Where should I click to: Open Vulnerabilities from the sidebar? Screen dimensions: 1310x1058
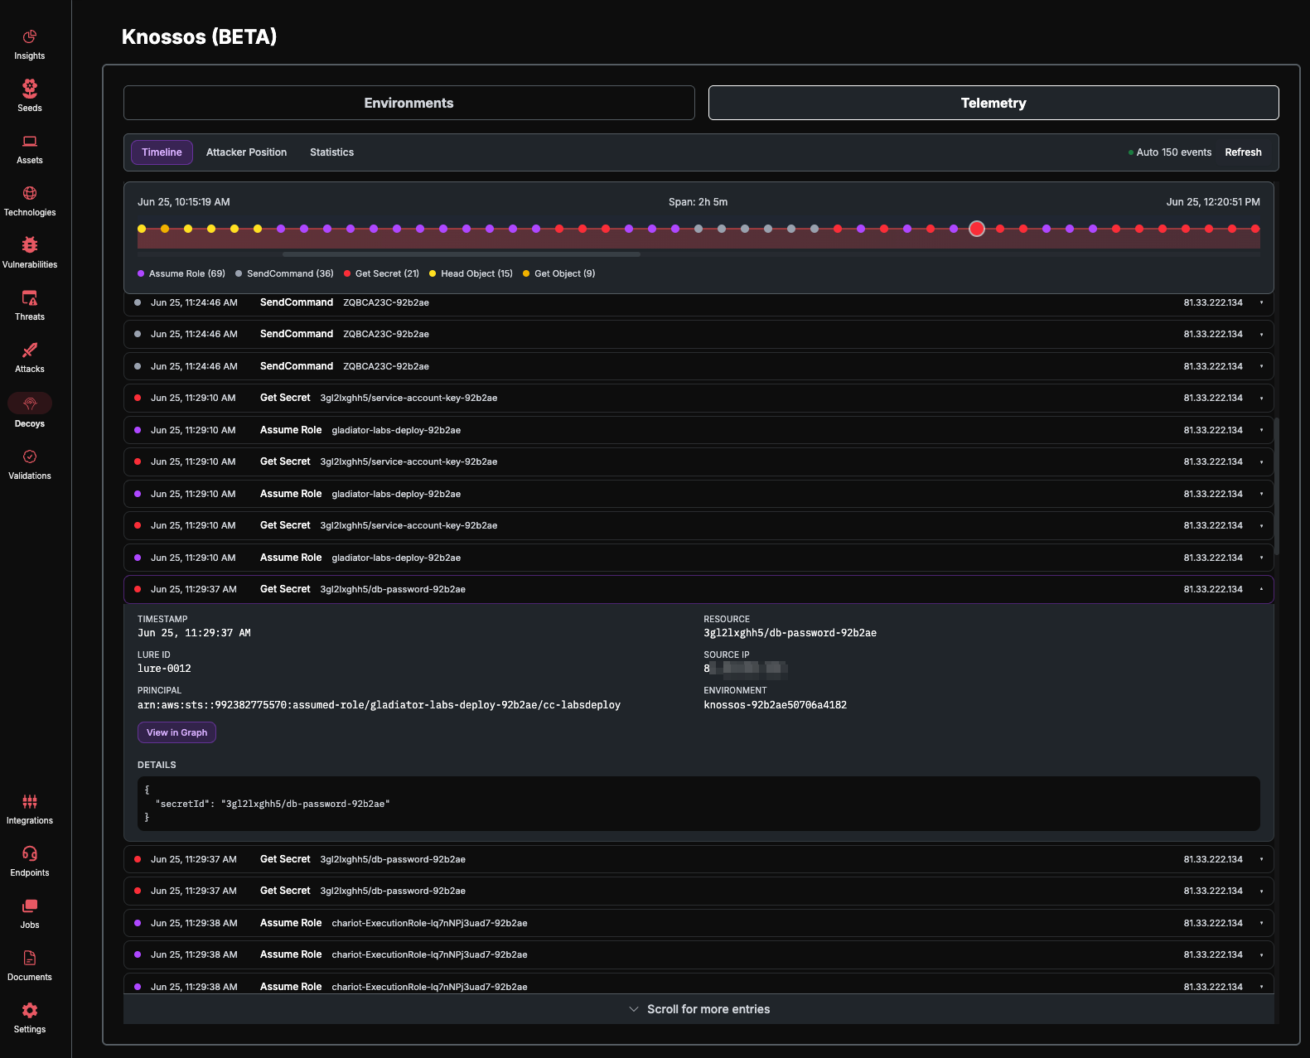30,254
